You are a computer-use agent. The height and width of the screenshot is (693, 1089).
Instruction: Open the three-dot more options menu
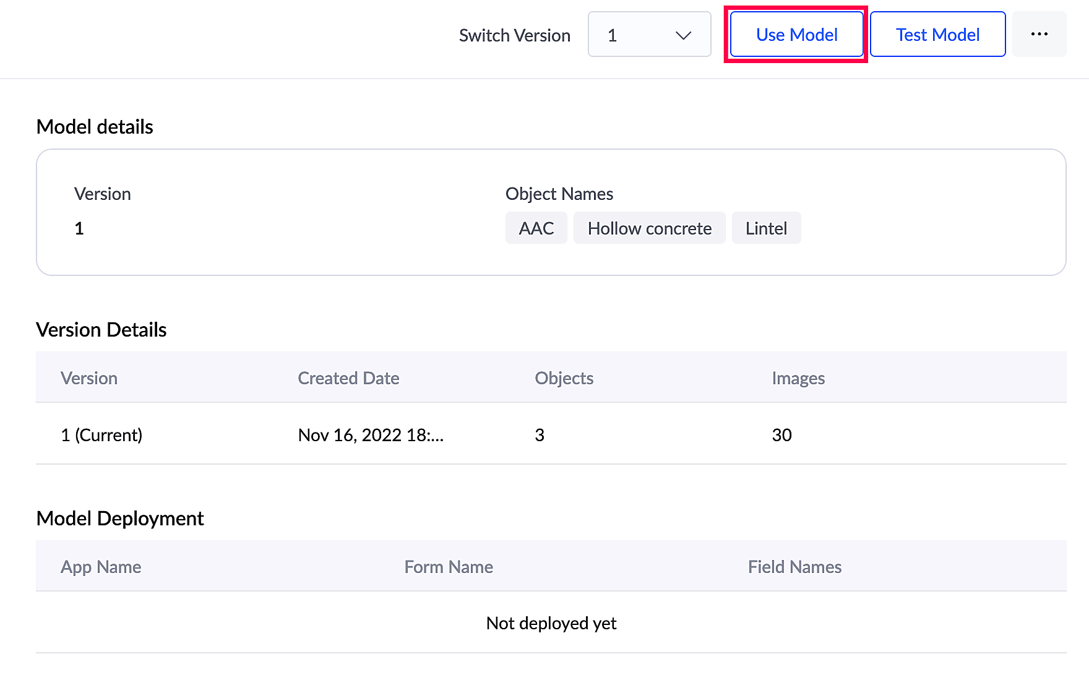pos(1039,35)
